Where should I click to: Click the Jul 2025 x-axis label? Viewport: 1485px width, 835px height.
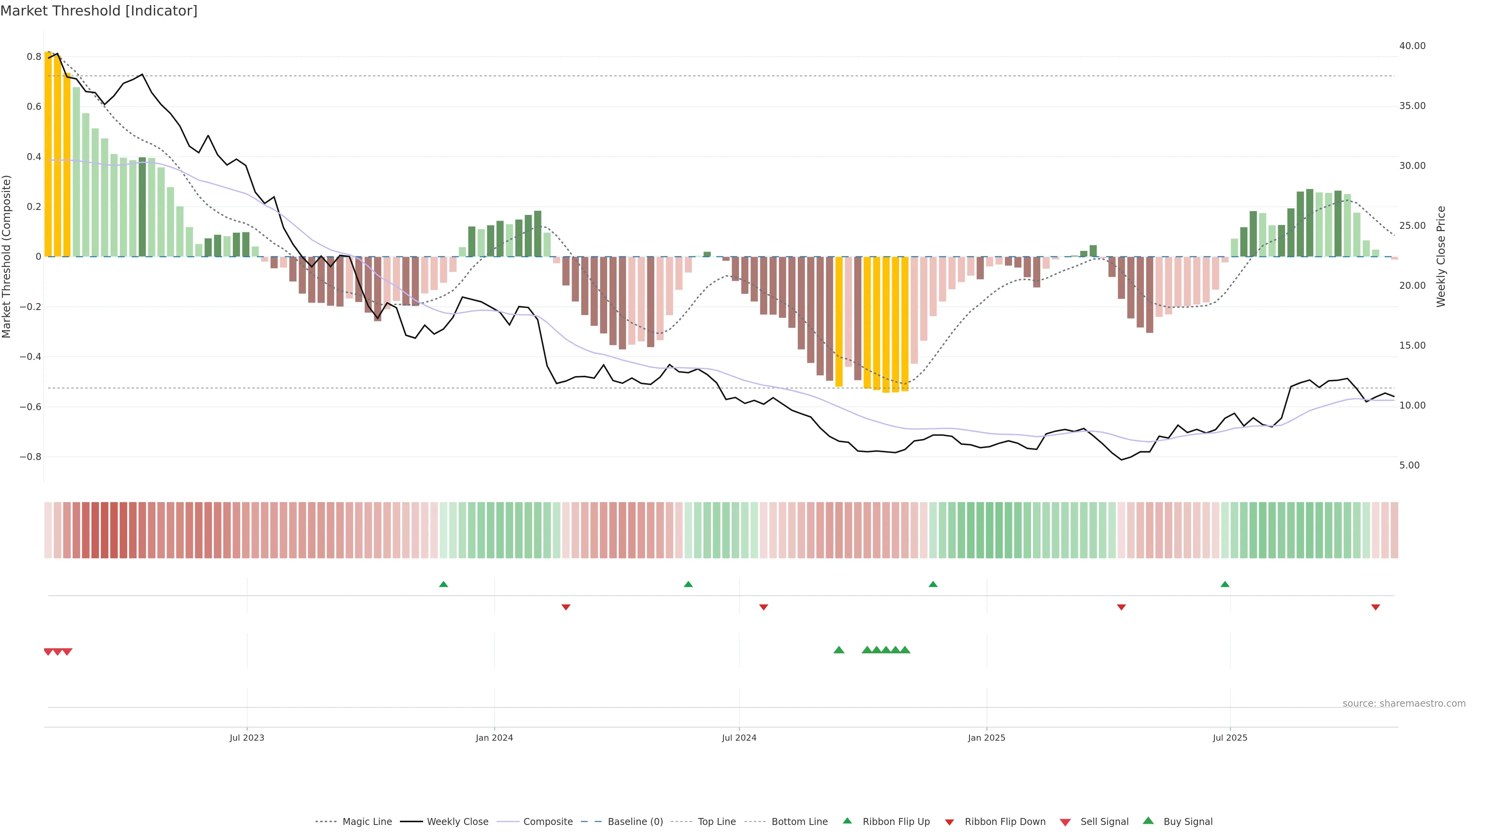(1230, 738)
